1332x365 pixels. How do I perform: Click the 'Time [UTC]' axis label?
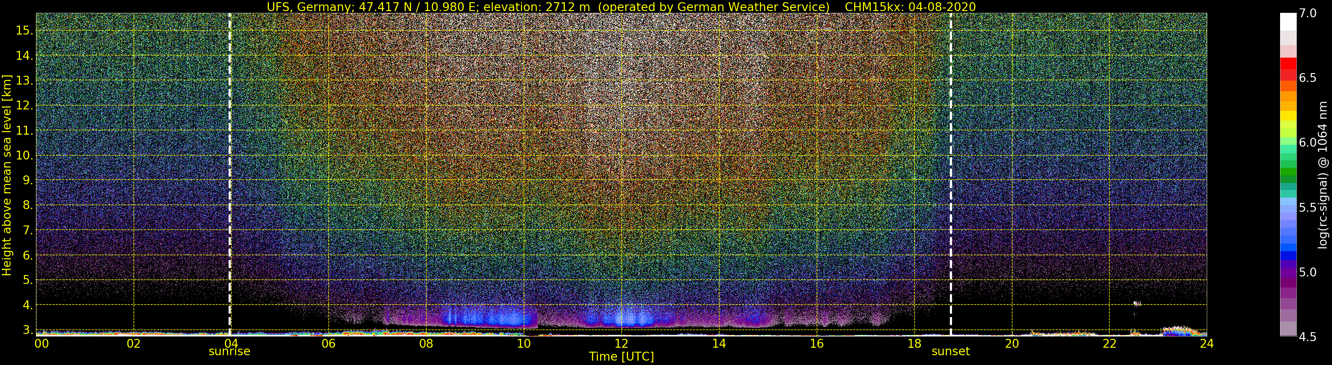pos(621,357)
